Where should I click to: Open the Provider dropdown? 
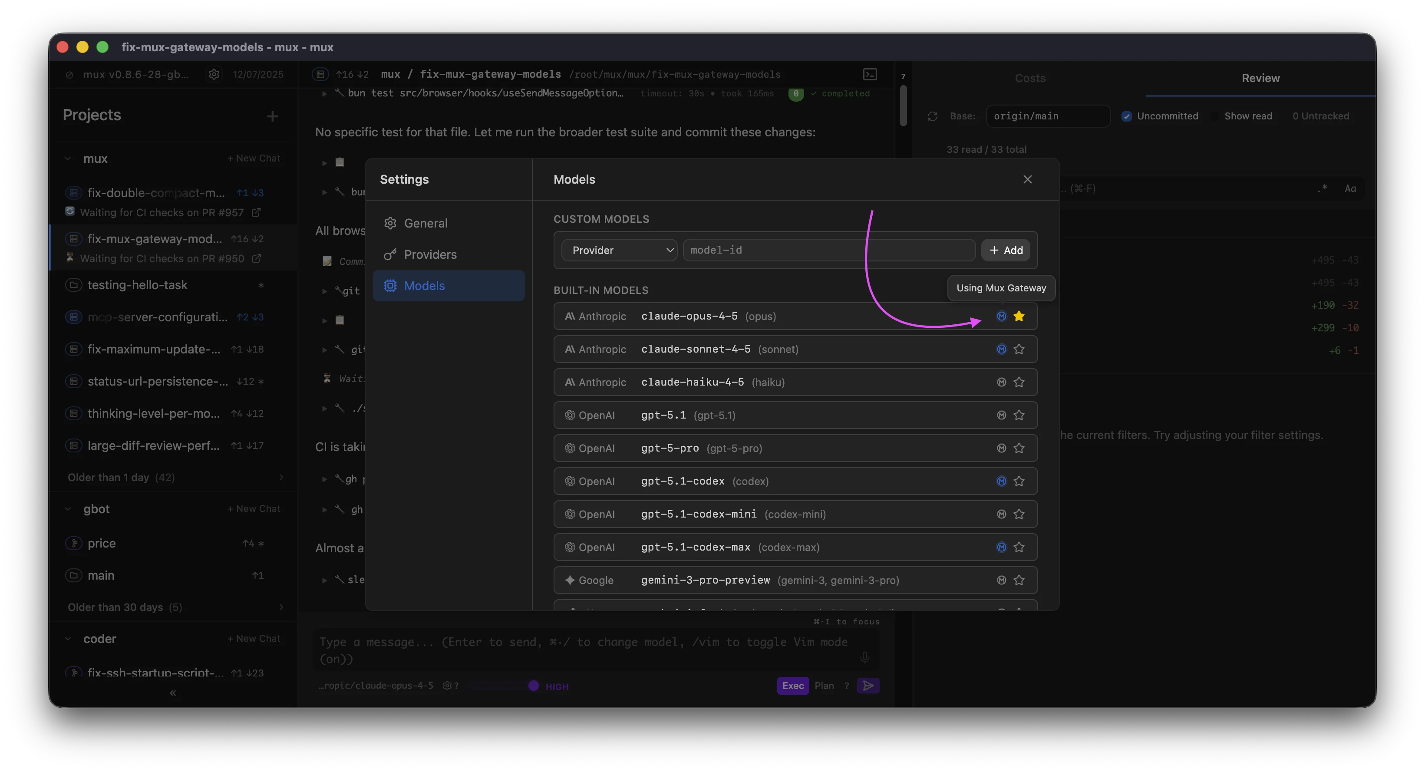619,250
